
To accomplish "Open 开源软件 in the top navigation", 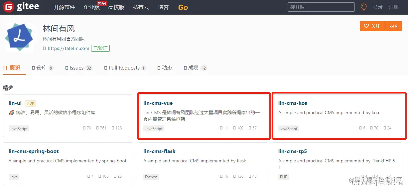I will click(64, 7).
